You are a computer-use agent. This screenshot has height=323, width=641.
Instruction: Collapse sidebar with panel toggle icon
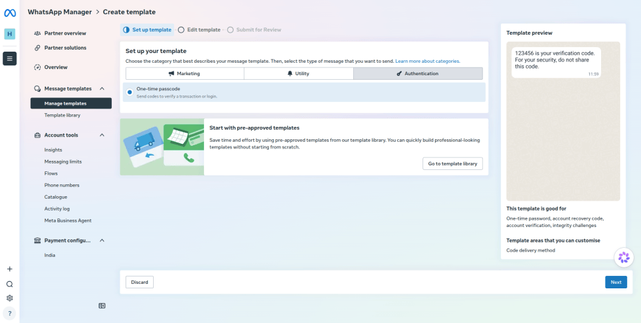tap(102, 305)
